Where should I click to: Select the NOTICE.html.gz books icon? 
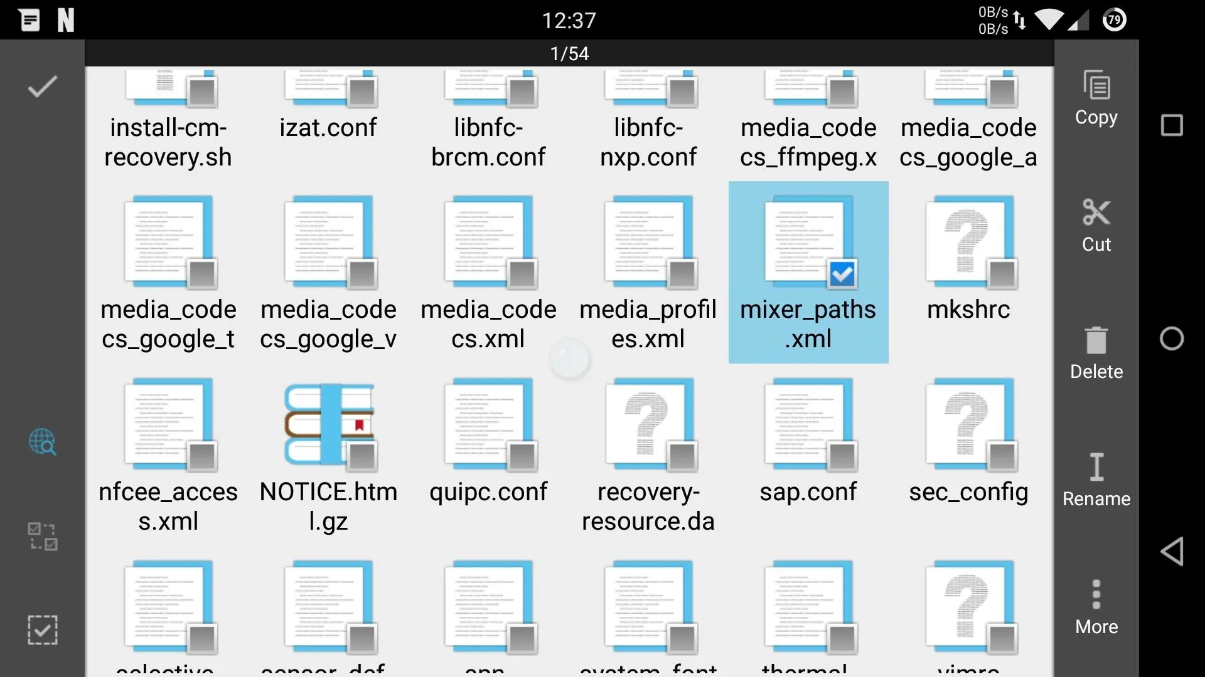tap(329, 424)
